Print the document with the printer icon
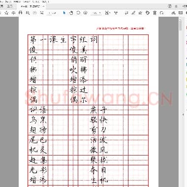Viewport: 187px width, 187px height. 21,13
